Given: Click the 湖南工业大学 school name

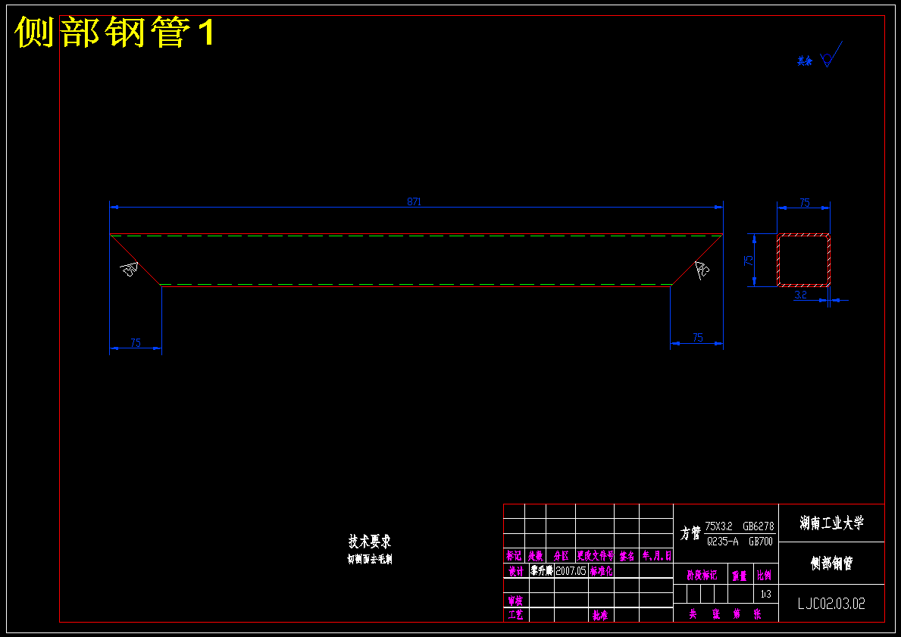Looking at the screenshot, I should click(831, 523).
